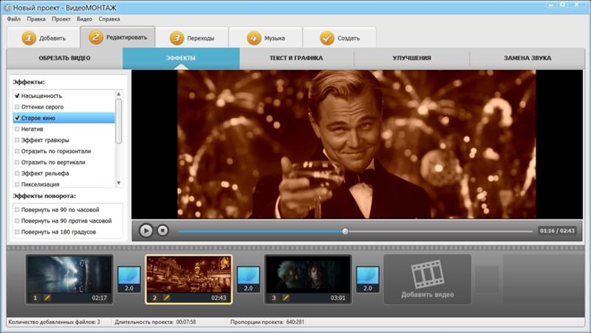Click the pencil edit icon on clip 3
The height and width of the screenshot is (333, 591).
point(286,298)
